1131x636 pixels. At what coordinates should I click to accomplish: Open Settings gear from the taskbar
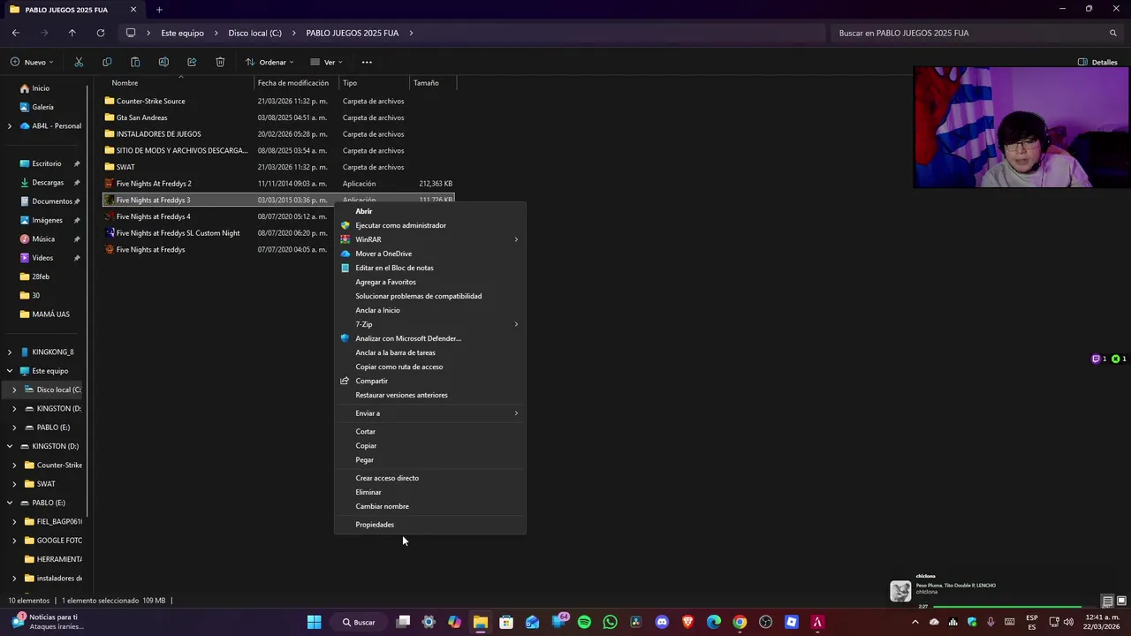[429, 622]
